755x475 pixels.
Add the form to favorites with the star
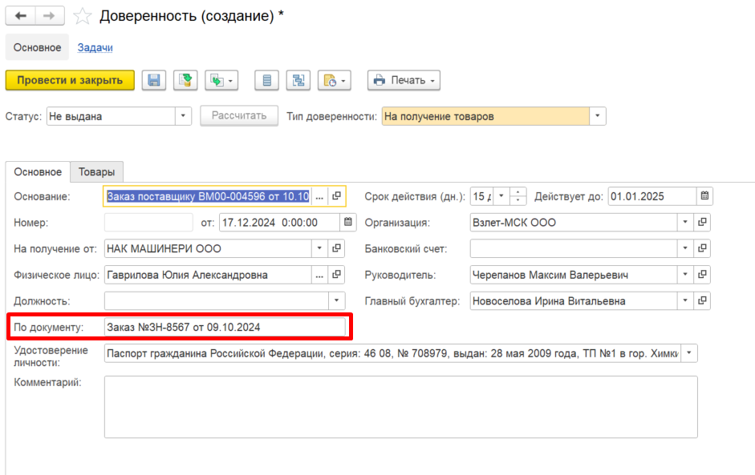(x=83, y=16)
